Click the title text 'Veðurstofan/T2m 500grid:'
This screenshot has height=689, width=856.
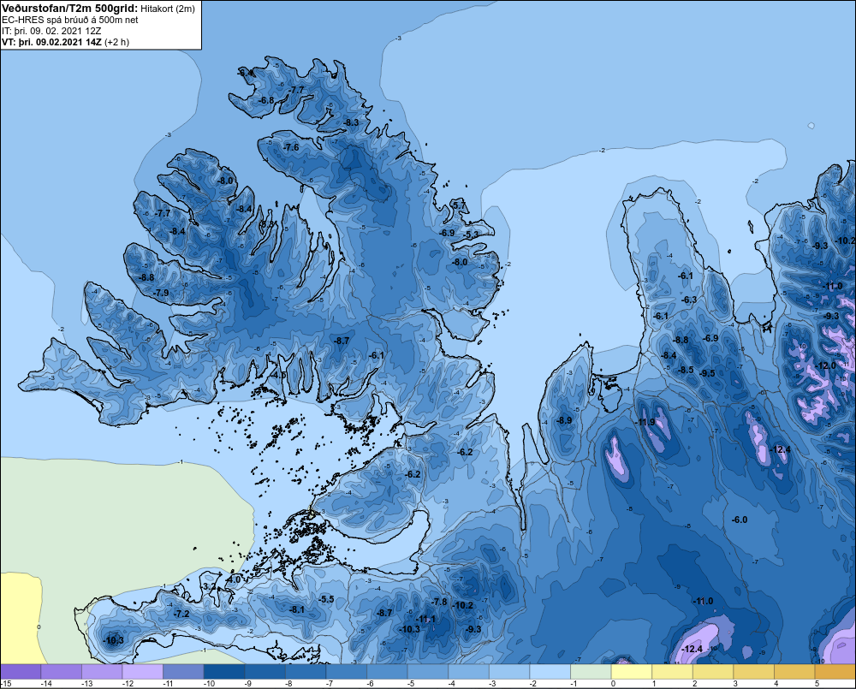(x=70, y=9)
